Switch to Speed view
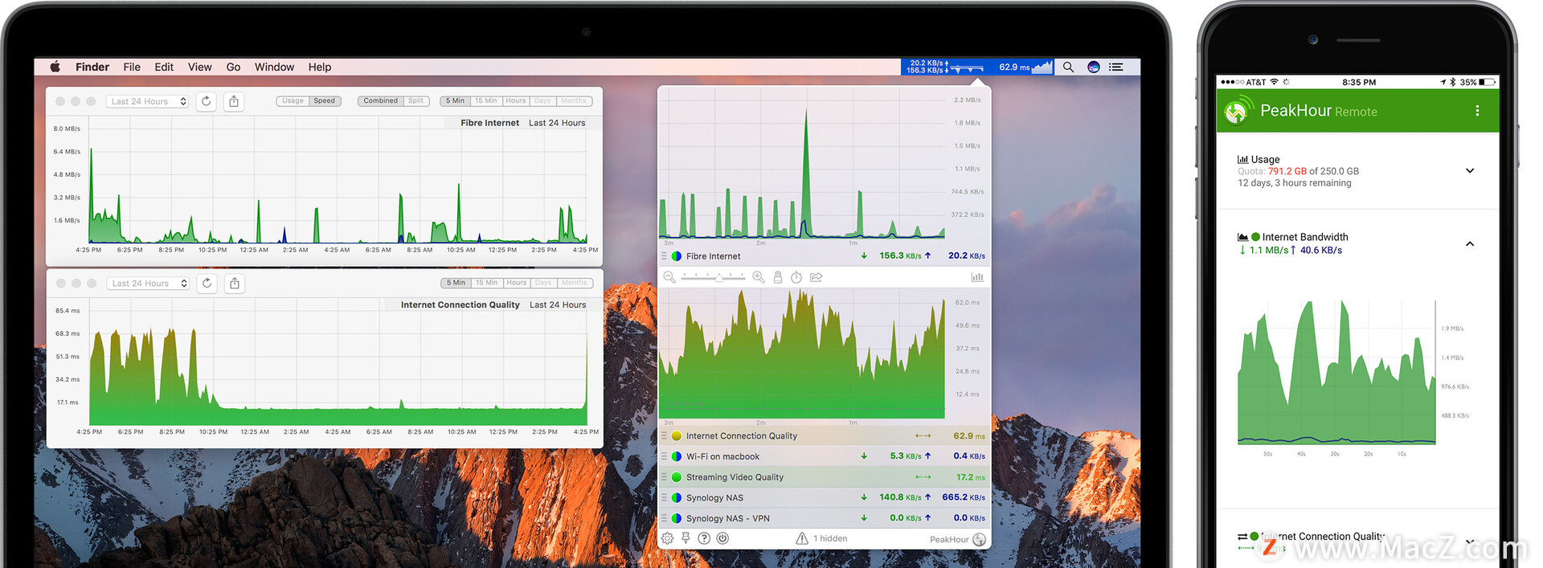This screenshot has width=1543, height=568. pyautogui.click(x=325, y=101)
